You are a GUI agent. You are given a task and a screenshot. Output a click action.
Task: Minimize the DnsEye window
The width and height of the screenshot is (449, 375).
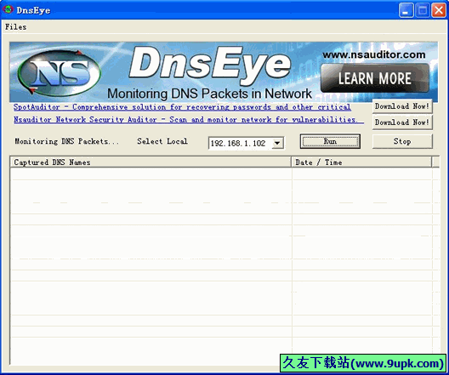(406, 10)
